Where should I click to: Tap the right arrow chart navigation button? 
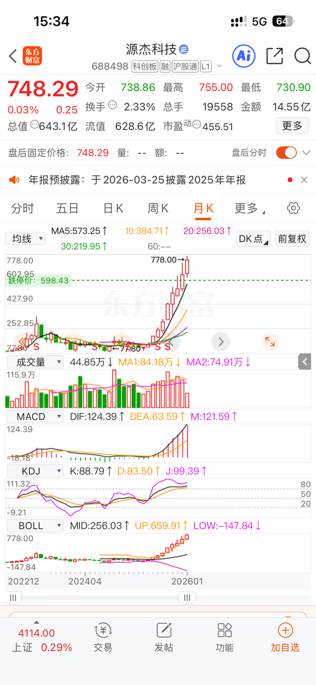pos(221,341)
